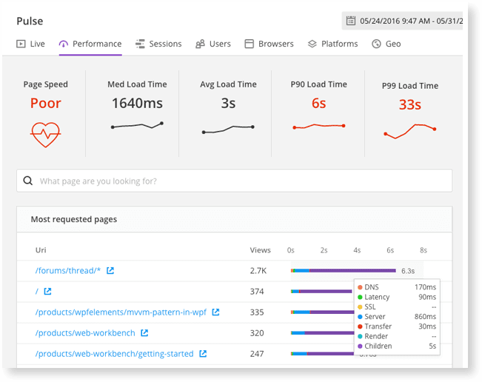Click external icon for mvvm-pattern-in-wpf row
Image resolution: width=482 pixels, height=382 pixels.
click(x=215, y=312)
